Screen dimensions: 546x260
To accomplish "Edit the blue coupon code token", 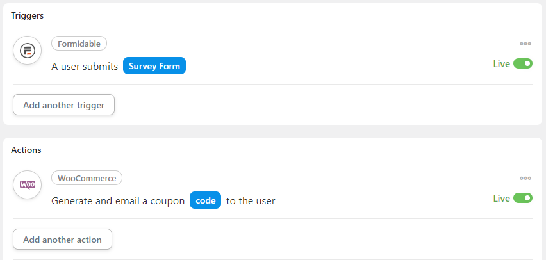I will point(205,200).
